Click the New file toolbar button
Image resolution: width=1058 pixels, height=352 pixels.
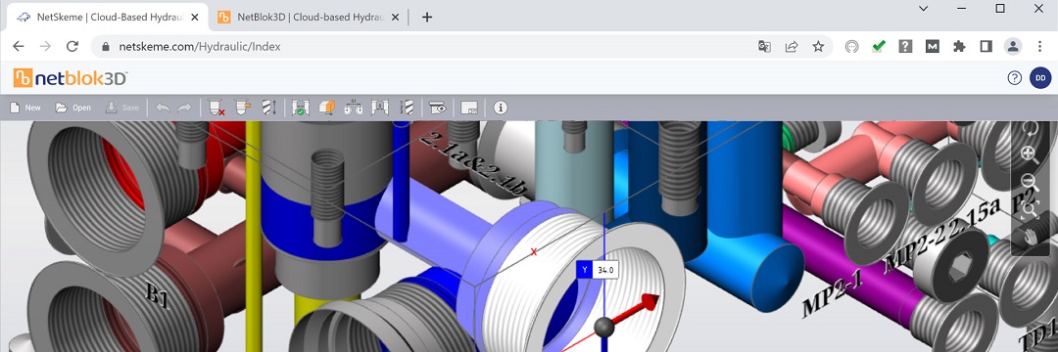click(x=25, y=108)
